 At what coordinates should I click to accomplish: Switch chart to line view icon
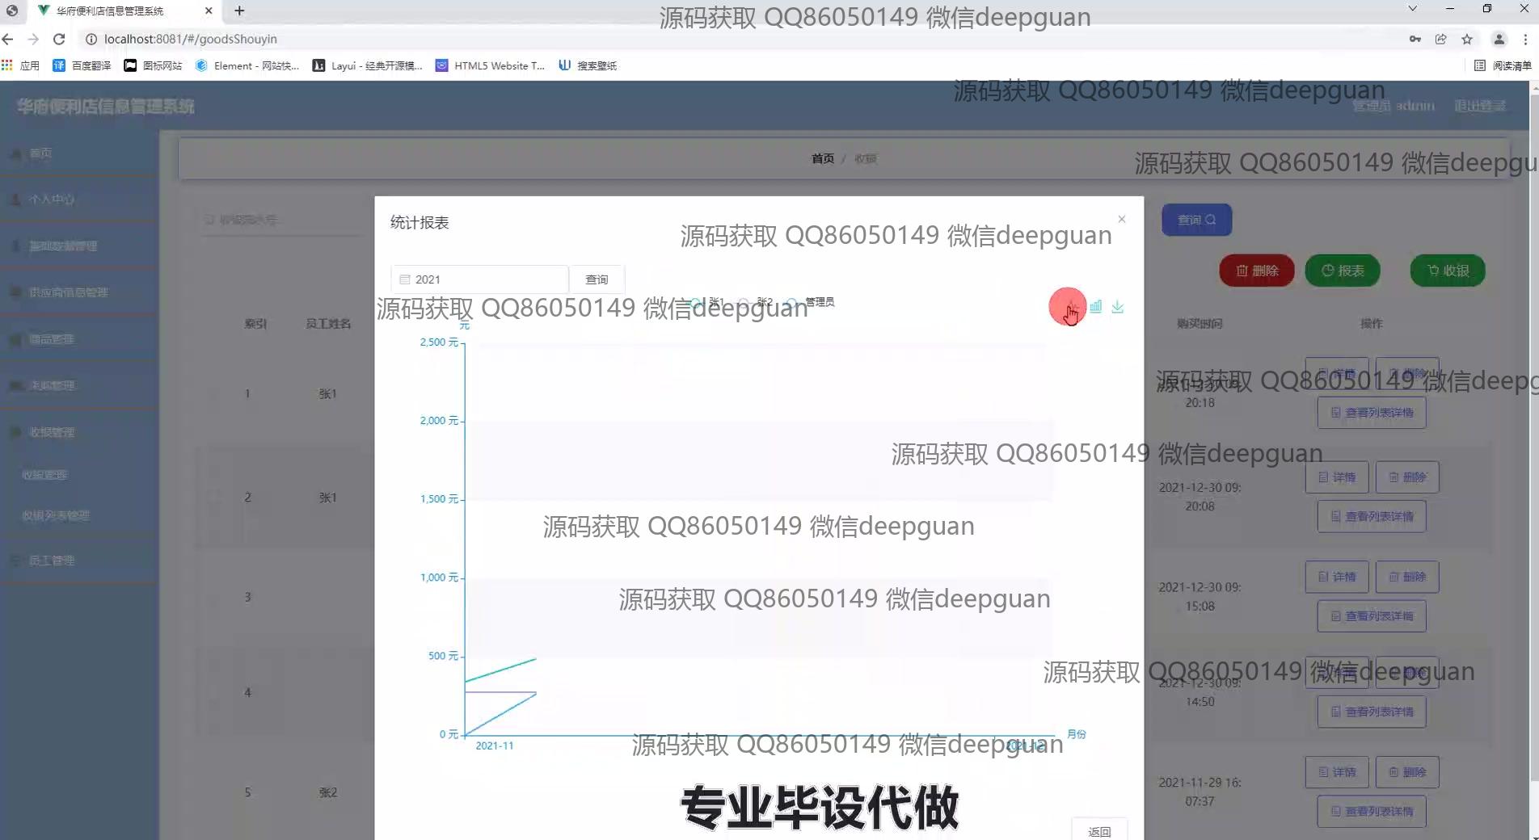click(1071, 307)
